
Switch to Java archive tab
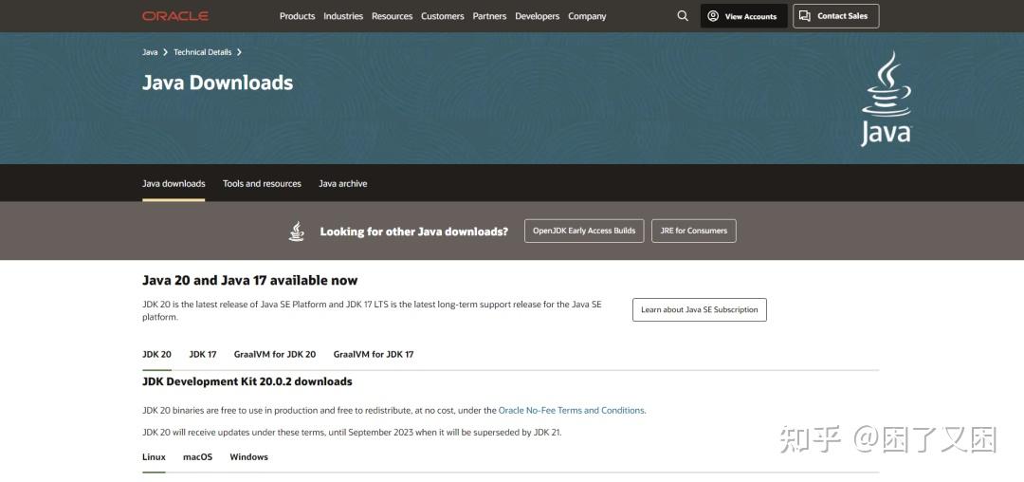click(342, 184)
